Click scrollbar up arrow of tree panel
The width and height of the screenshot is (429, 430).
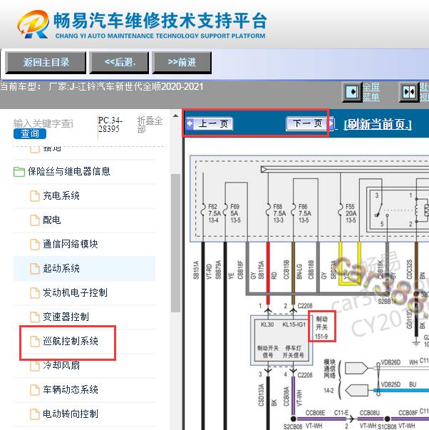tap(175, 116)
